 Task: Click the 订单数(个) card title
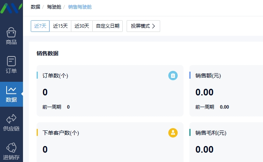point(55,76)
